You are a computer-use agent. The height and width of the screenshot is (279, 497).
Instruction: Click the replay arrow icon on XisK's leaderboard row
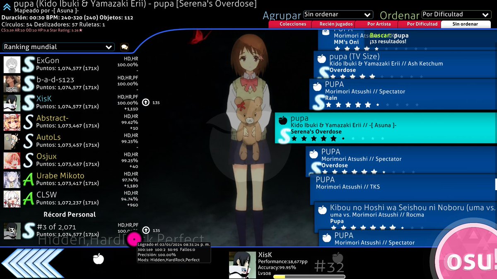pyautogui.click(x=146, y=102)
